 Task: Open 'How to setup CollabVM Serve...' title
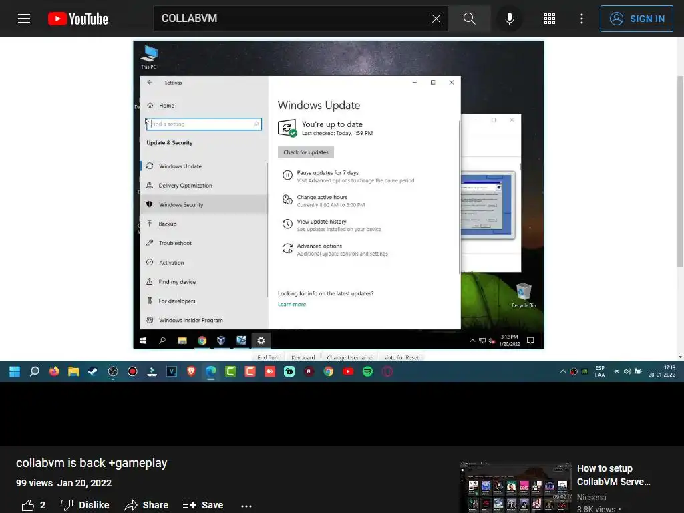click(x=613, y=475)
